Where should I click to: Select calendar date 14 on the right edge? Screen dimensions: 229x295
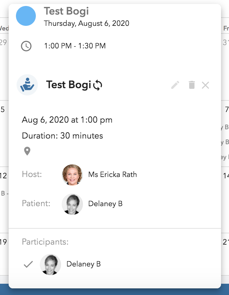tap(226, 176)
